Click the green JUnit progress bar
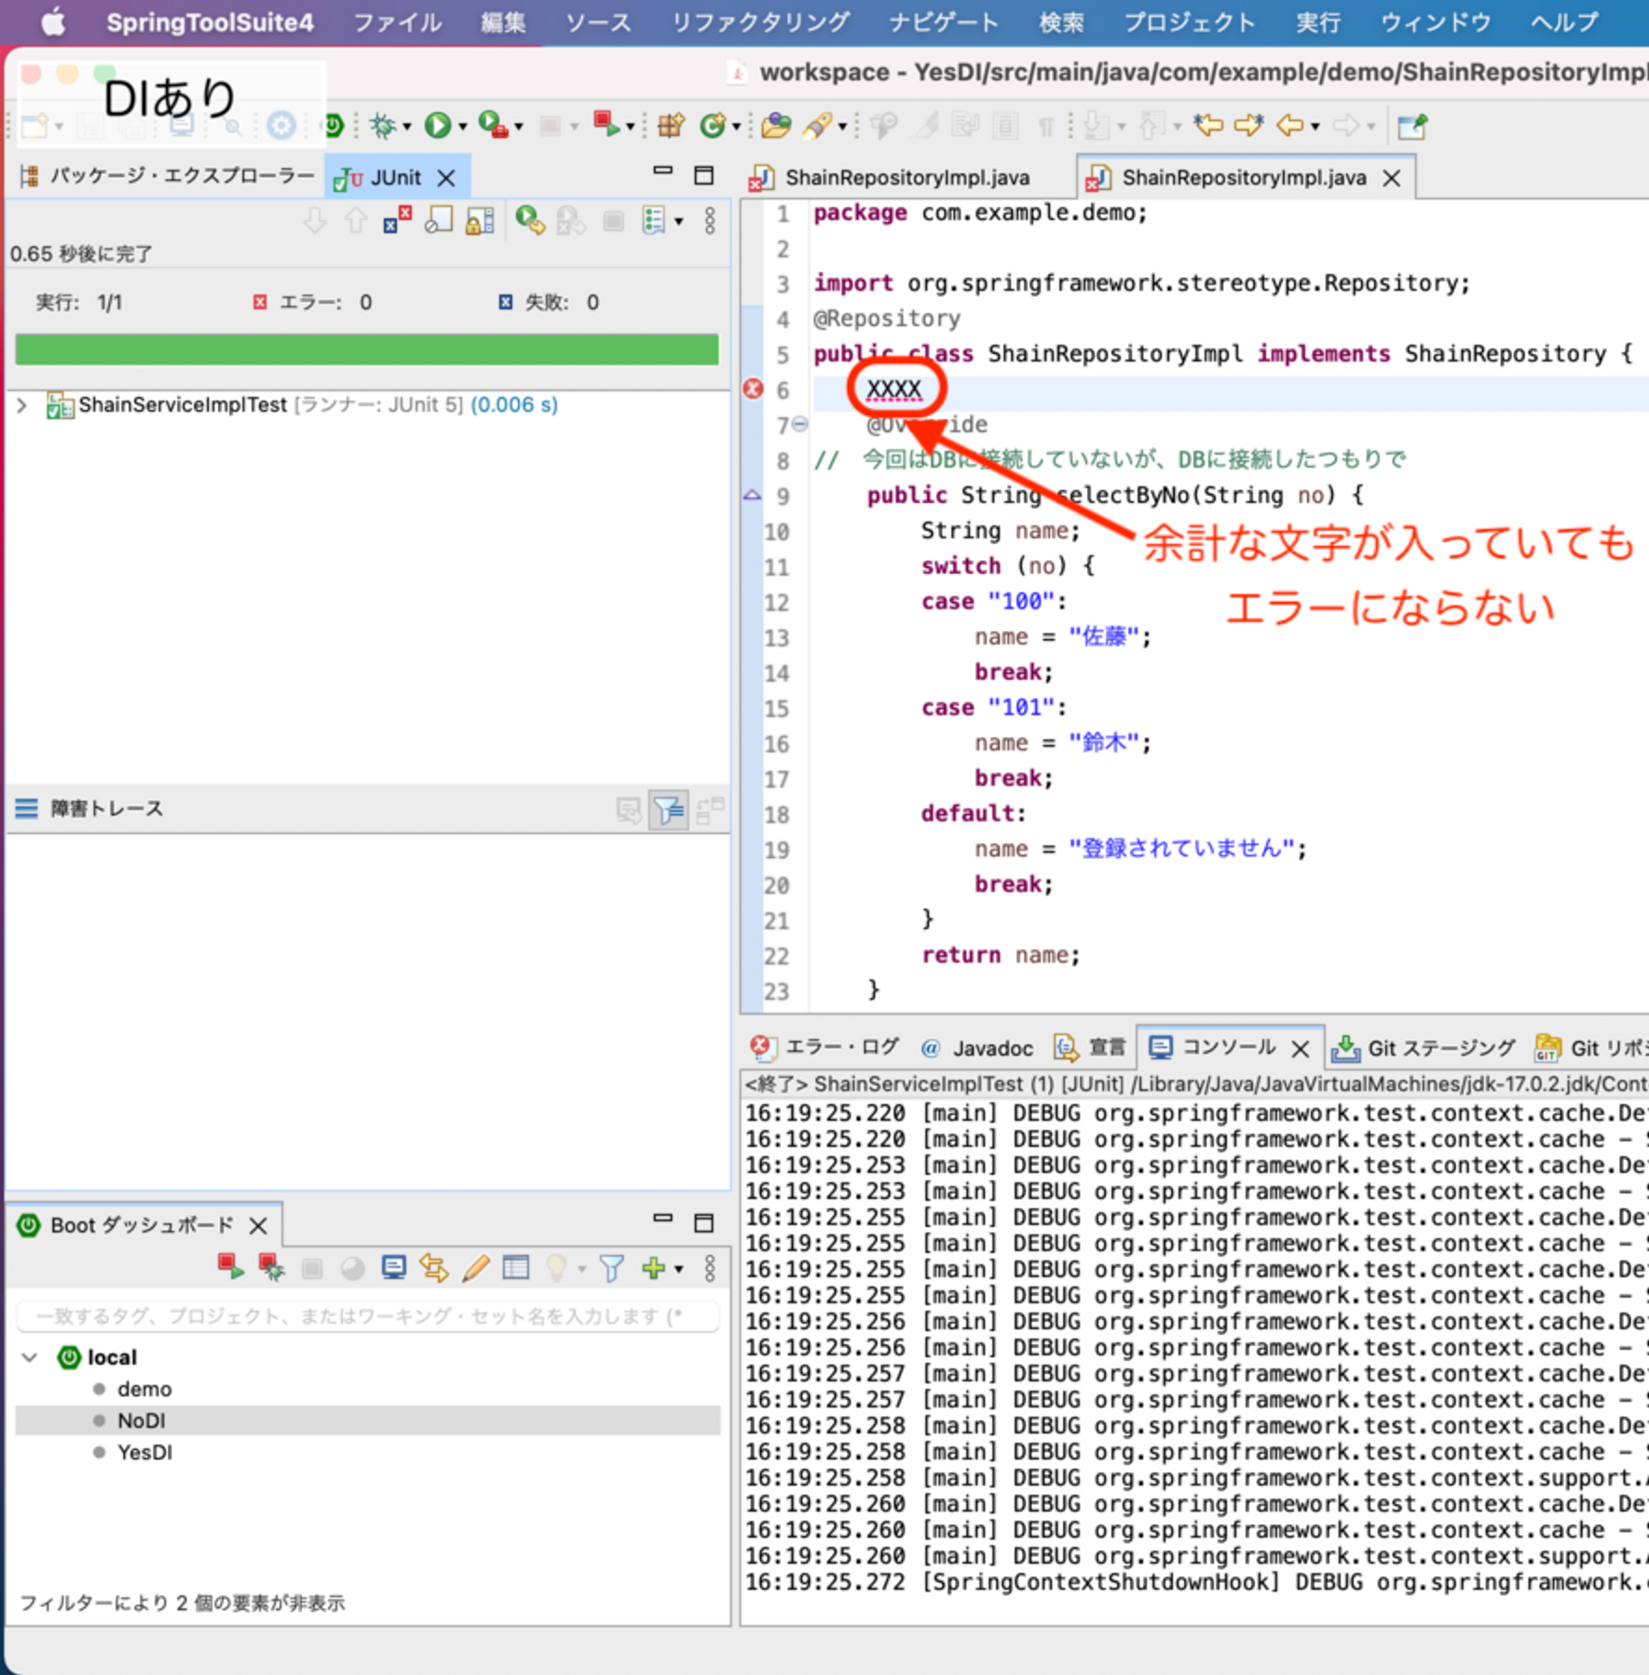Image resolution: width=1649 pixels, height=1675 pixels. point(365,349)
